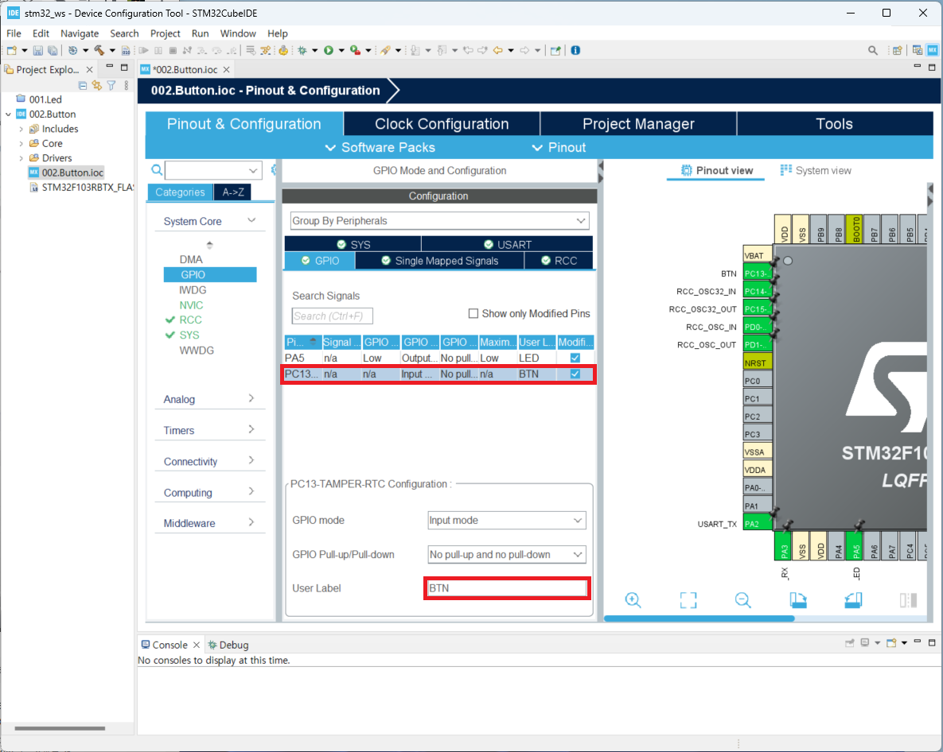Click the green Run play icon
The width and height of the screenshot is (943, 752).
[x=329, y=50]
